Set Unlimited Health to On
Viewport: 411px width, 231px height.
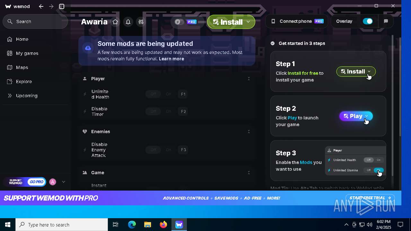tap(168, 94)
